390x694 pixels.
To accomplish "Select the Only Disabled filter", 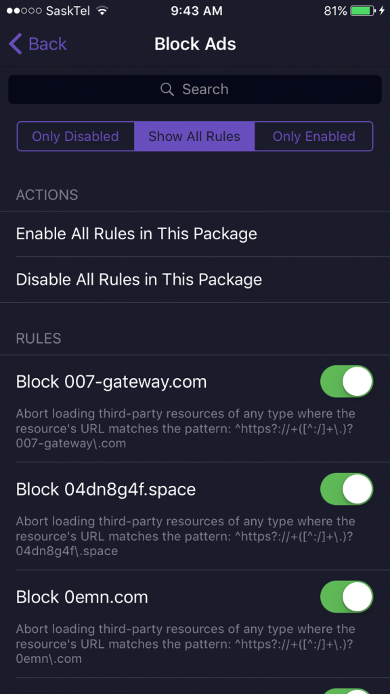I will click(x=75, y=136).
